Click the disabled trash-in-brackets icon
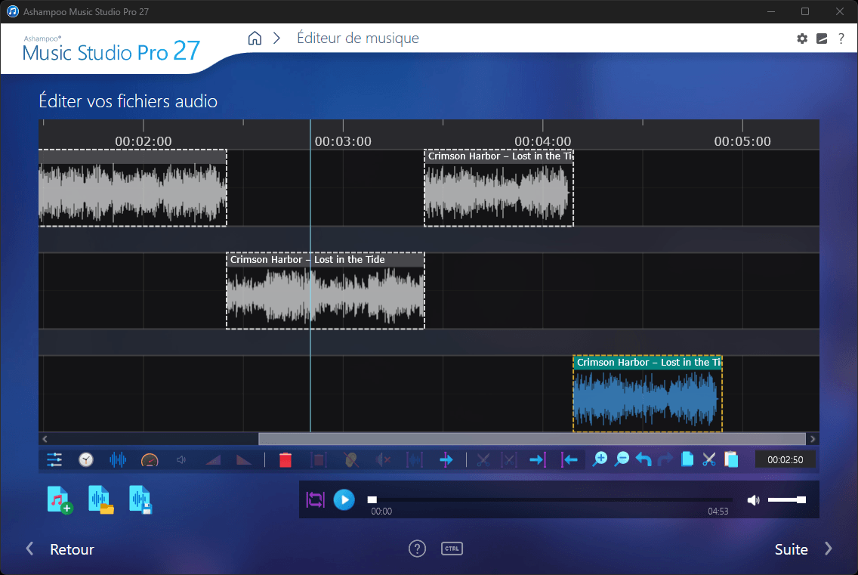 pos(319,459)
